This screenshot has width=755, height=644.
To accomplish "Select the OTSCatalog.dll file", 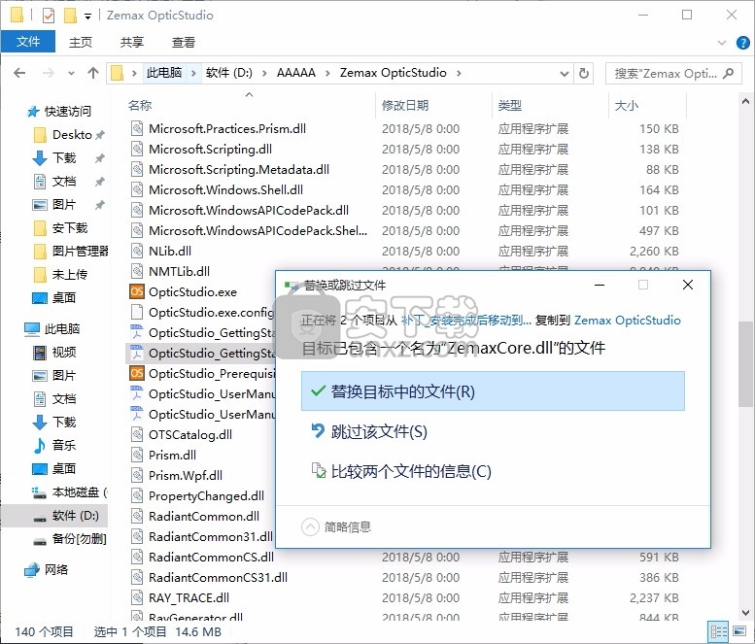I will coord(190,435).
